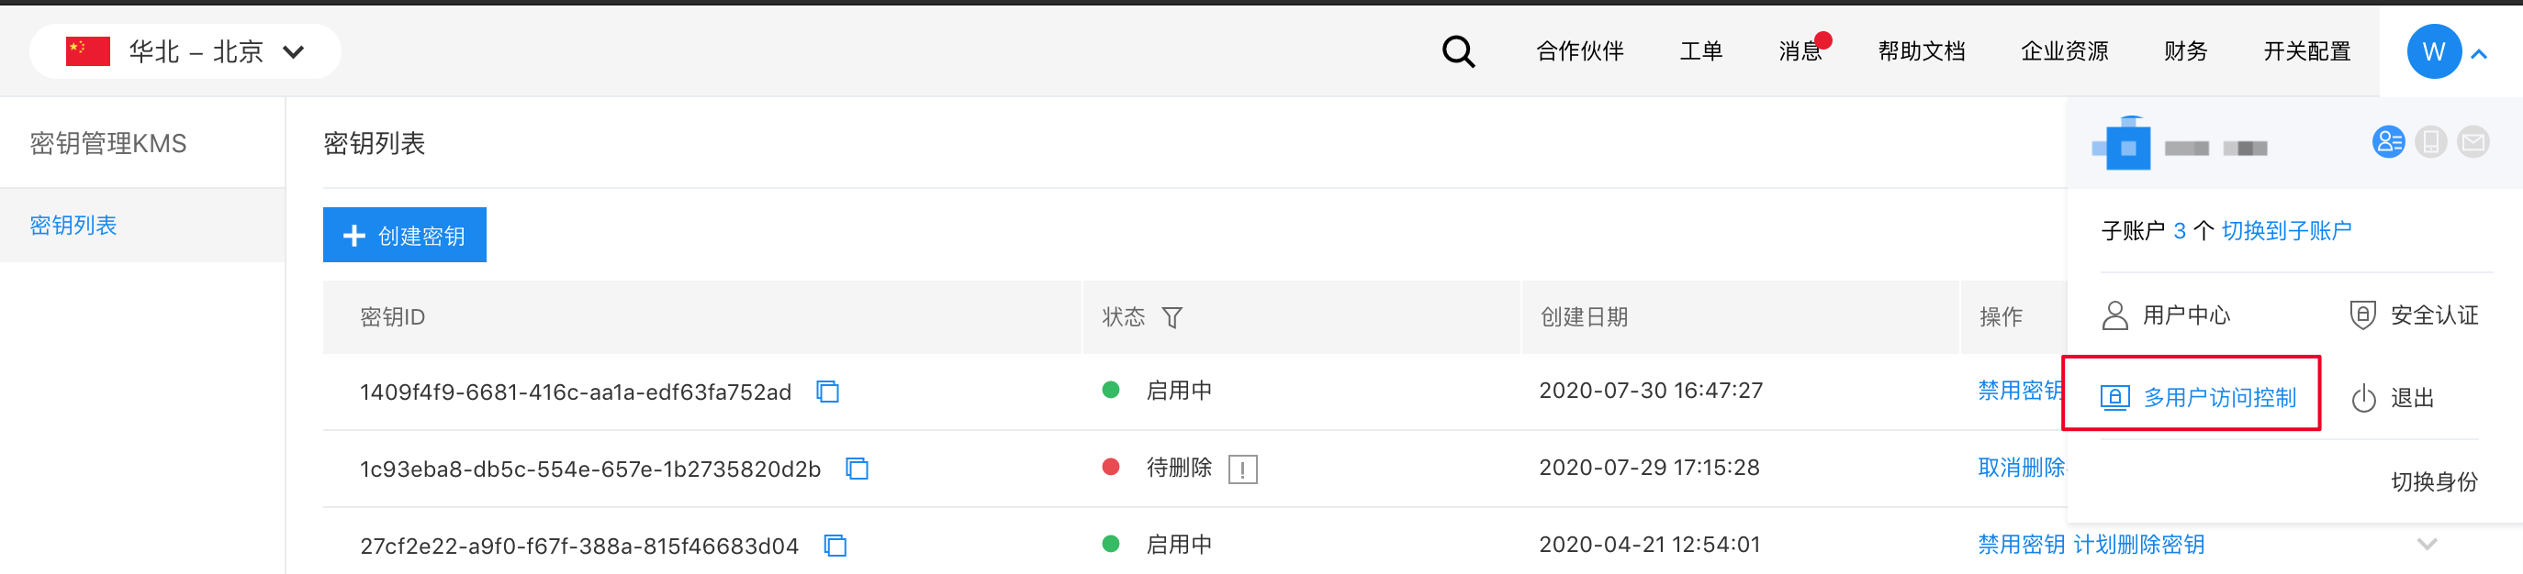Click the warning icon beside 待删除
The image size is (2523, 574).
pos(1242,469)
